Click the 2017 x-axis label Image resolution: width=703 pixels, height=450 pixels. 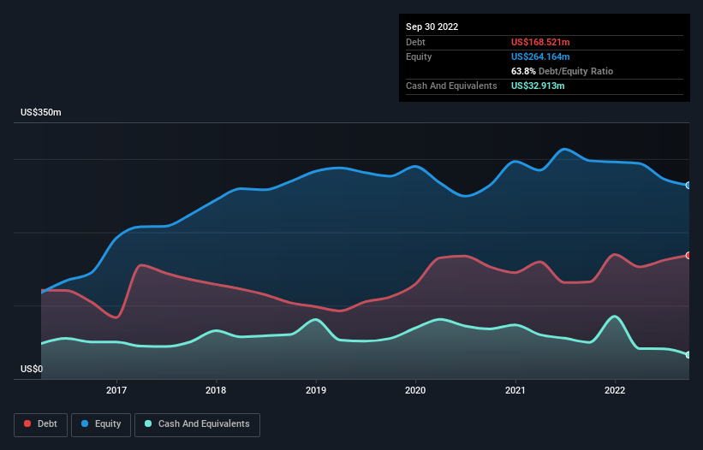[x=116, y=391]
